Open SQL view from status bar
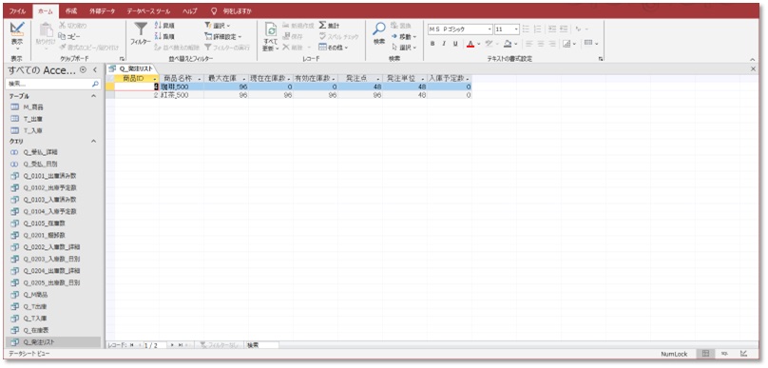 click(x=724, y=354)
